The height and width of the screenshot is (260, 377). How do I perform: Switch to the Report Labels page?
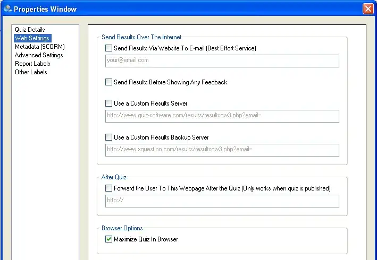[x=32, y=64]
